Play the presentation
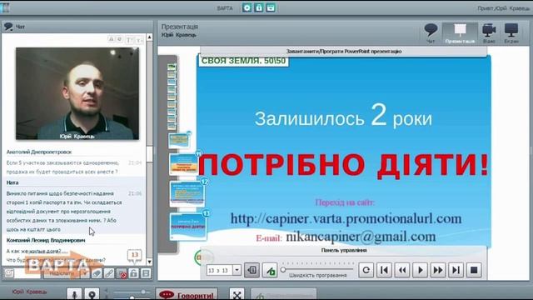The image size is (533, 300). tap(420, 270)
